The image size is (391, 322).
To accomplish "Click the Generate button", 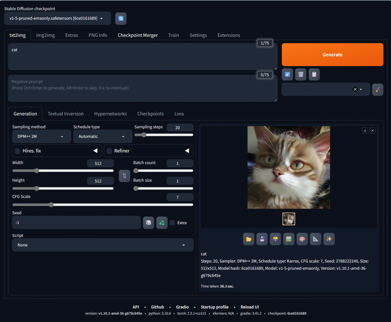I will tap(332, 54).
